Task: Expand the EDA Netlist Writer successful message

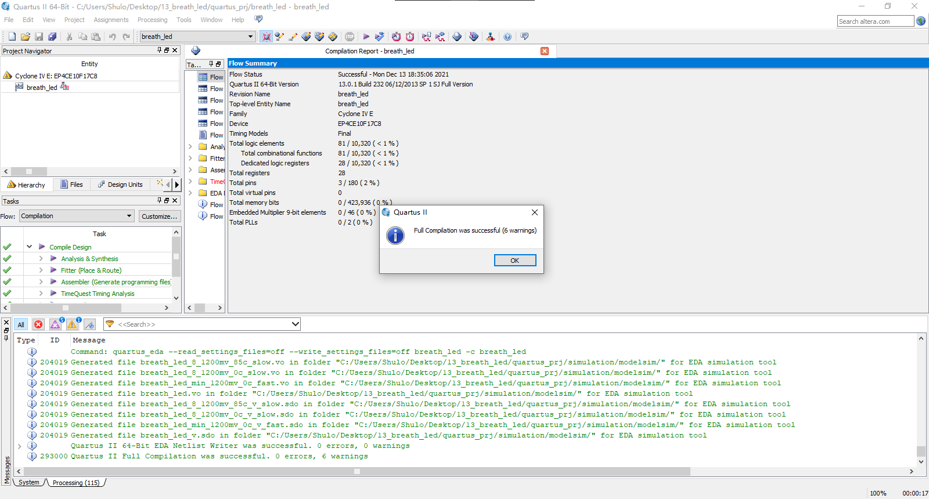Action: tap(20, 446)
